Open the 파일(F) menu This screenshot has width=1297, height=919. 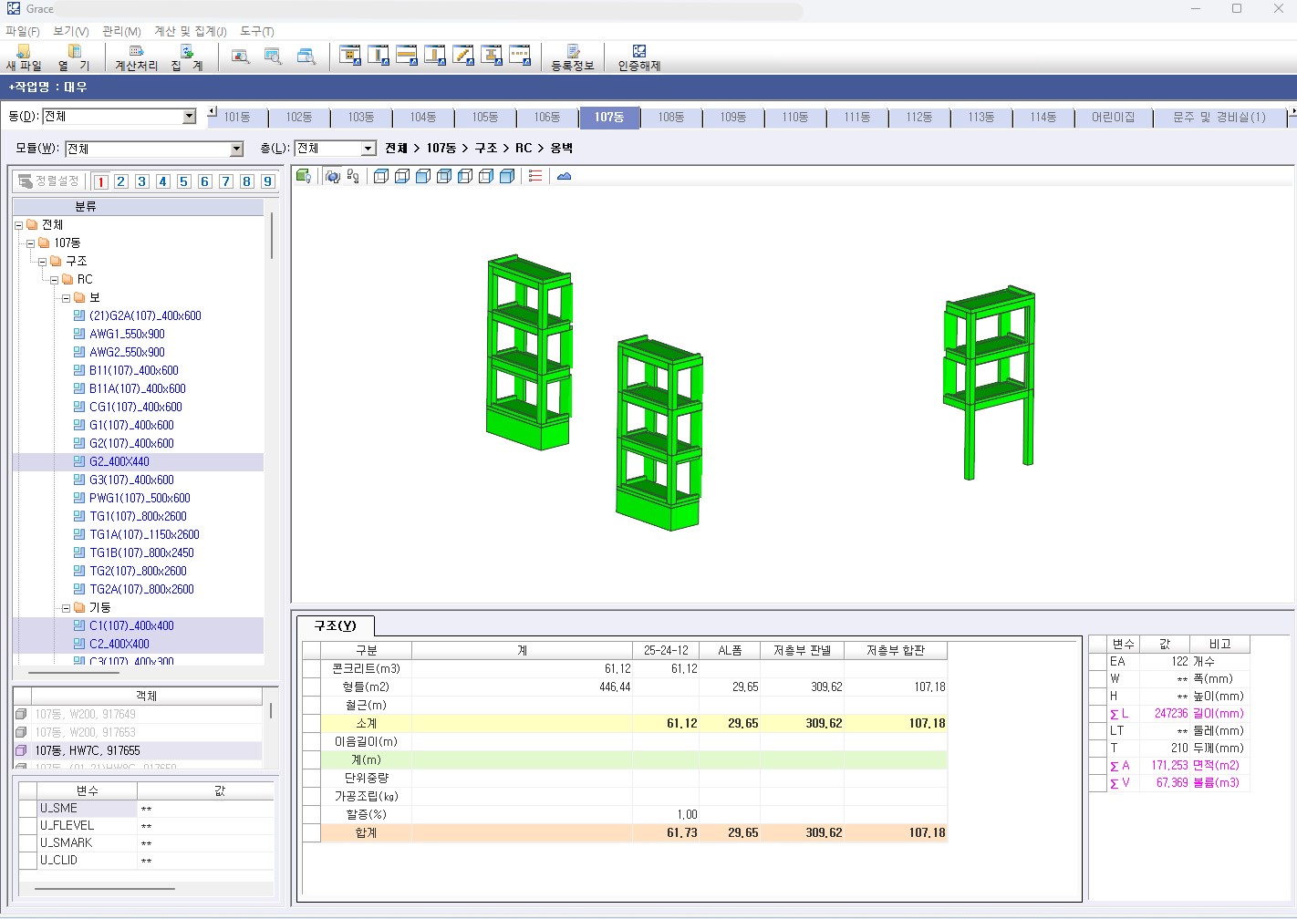click(23, 31)
